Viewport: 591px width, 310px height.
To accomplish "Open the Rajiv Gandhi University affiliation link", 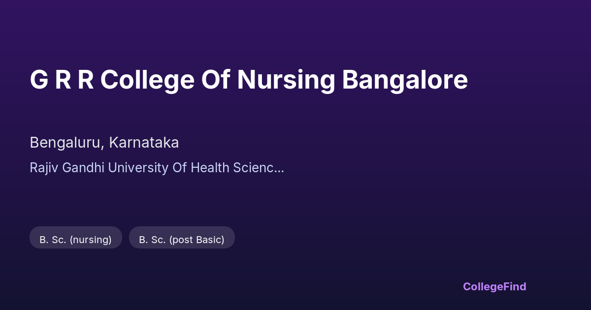I will pyautogui.click(x=157, y=168).
